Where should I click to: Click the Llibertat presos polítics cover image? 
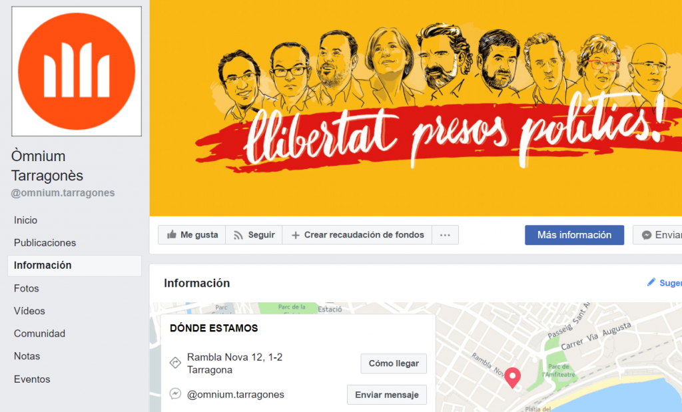pos(416,108)
